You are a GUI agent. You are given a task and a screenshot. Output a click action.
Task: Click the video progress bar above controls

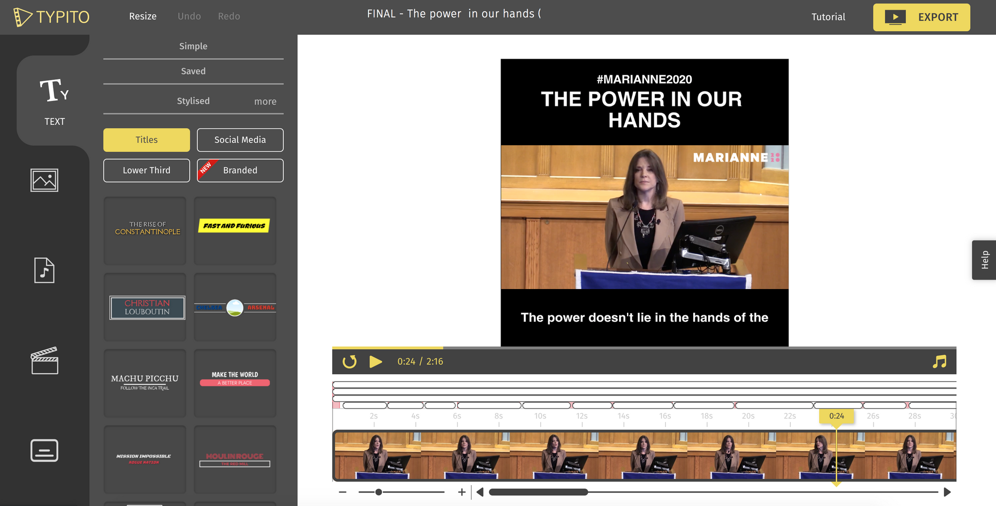644,347
